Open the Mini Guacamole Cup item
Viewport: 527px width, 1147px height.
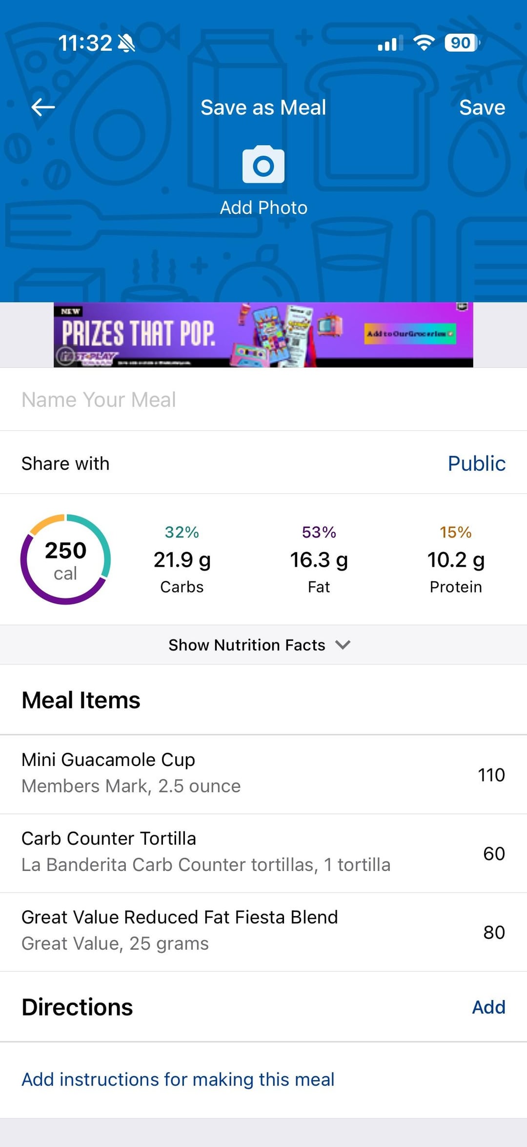pos(263,774)
